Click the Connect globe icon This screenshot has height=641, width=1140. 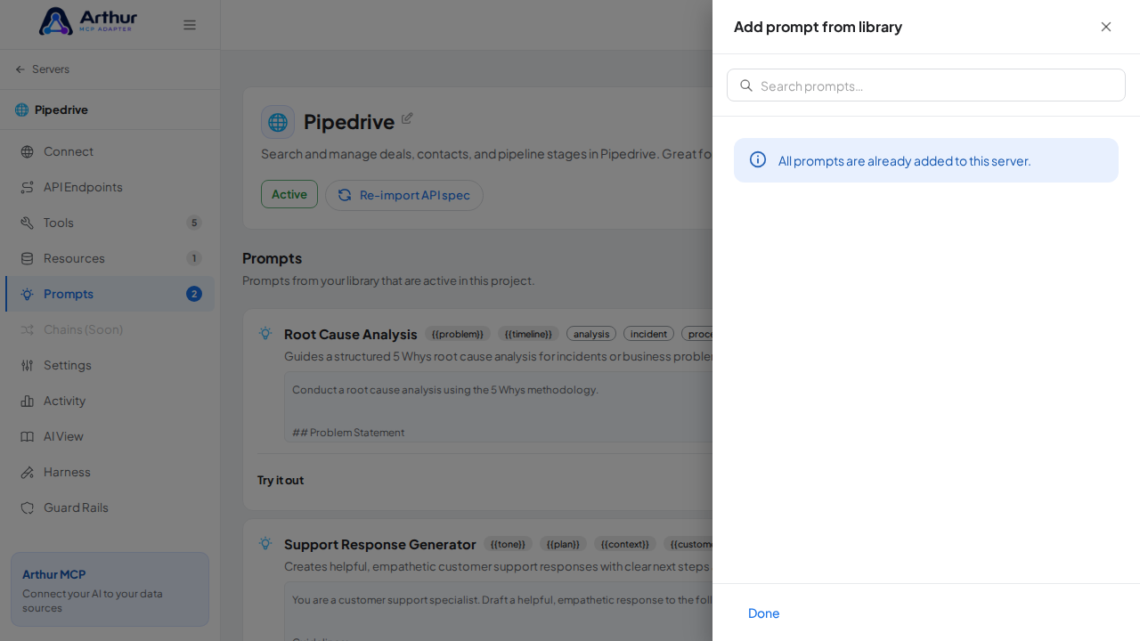tap(28, 151)
